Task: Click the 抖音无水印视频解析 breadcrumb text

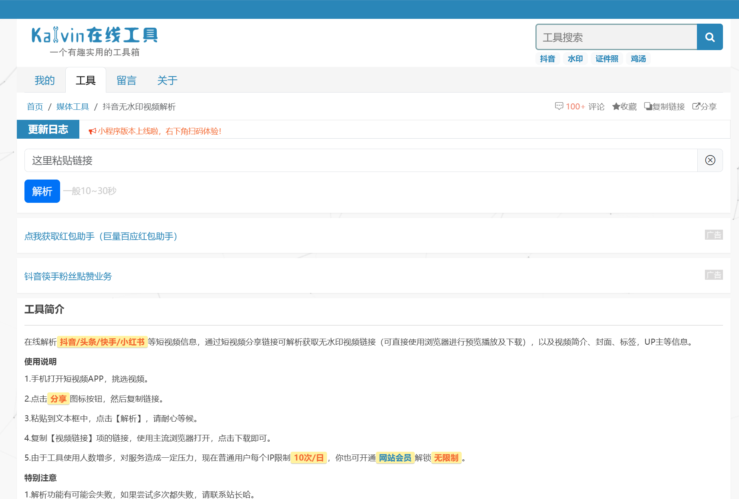Action: [139, 107]
